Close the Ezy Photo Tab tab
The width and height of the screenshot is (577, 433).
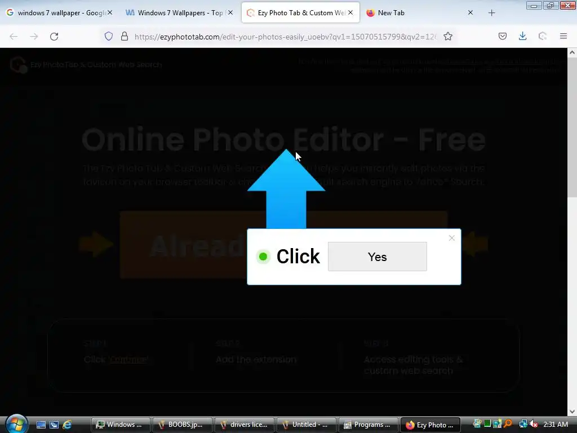coord(350,12)
